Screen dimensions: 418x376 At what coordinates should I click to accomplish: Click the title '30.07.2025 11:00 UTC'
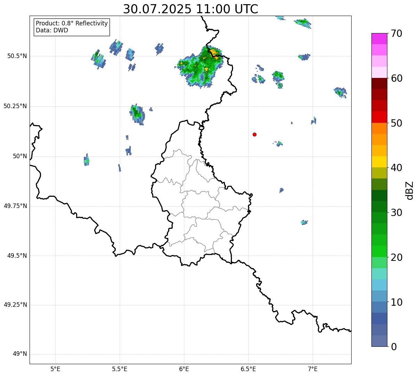[191, 9]
